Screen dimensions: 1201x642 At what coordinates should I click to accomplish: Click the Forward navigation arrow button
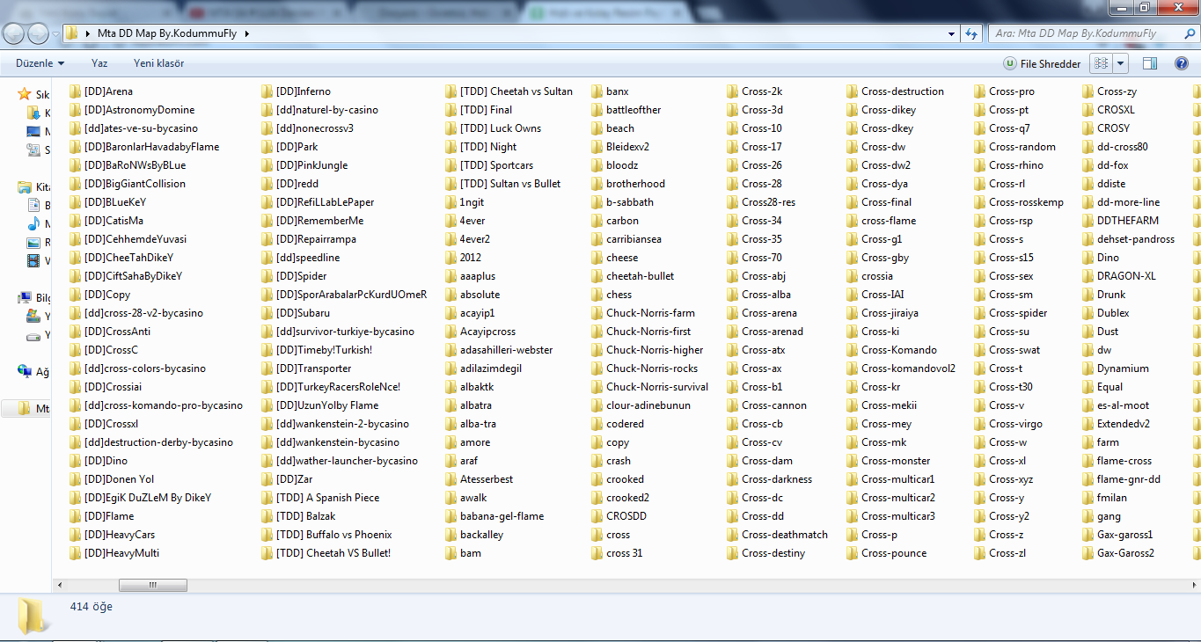(x=39, y=33)
